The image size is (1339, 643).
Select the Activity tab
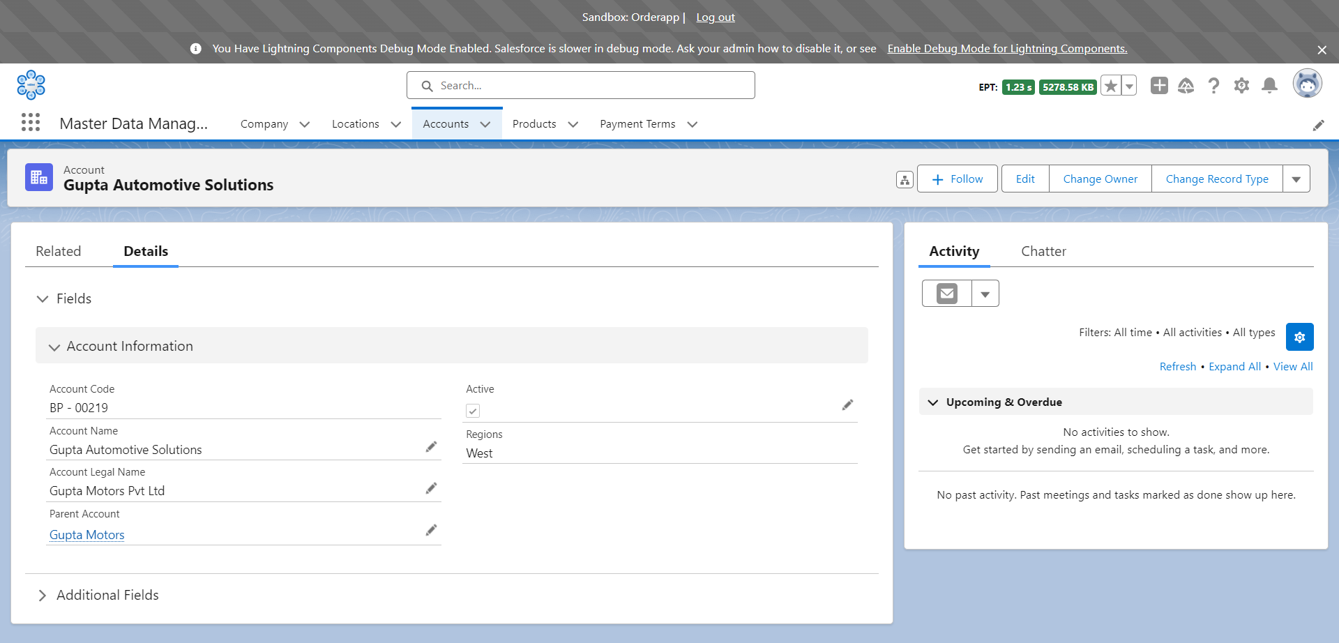tap(954, 251)
